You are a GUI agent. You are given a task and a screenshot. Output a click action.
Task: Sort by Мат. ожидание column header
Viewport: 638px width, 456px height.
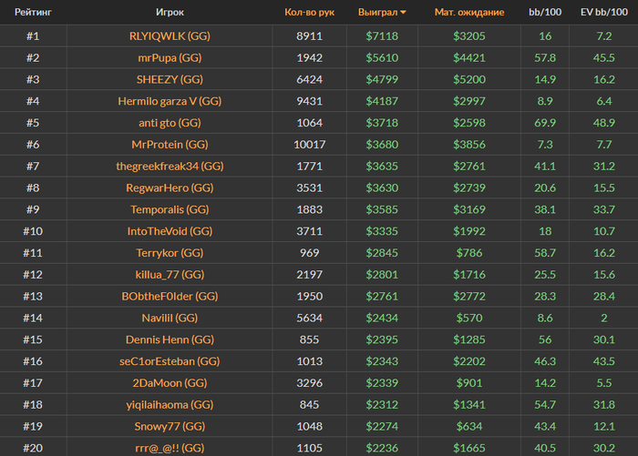click(x=469, y=12)
